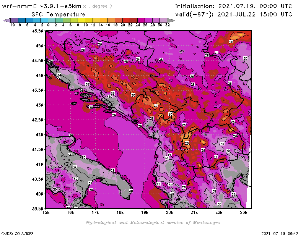
Task: Click the '19E' longitude label
Action: coord(145,212)
